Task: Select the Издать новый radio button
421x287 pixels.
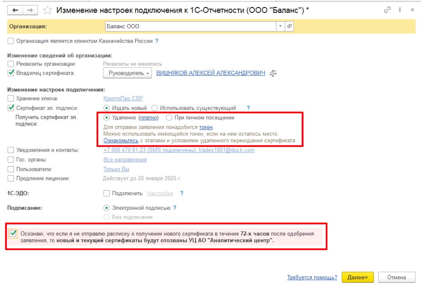Action: coord(107,108)
